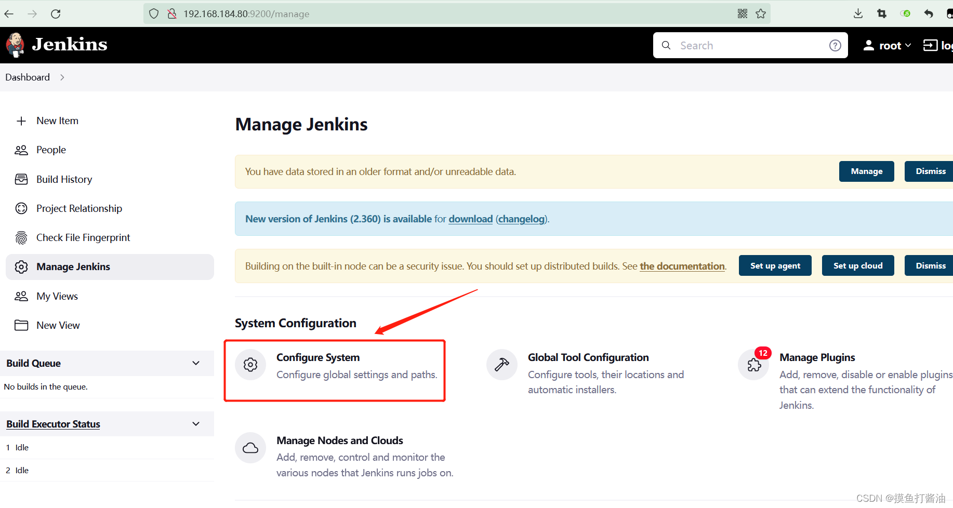Click the My Views icon
953x508 pixels.
pos(21,296)
